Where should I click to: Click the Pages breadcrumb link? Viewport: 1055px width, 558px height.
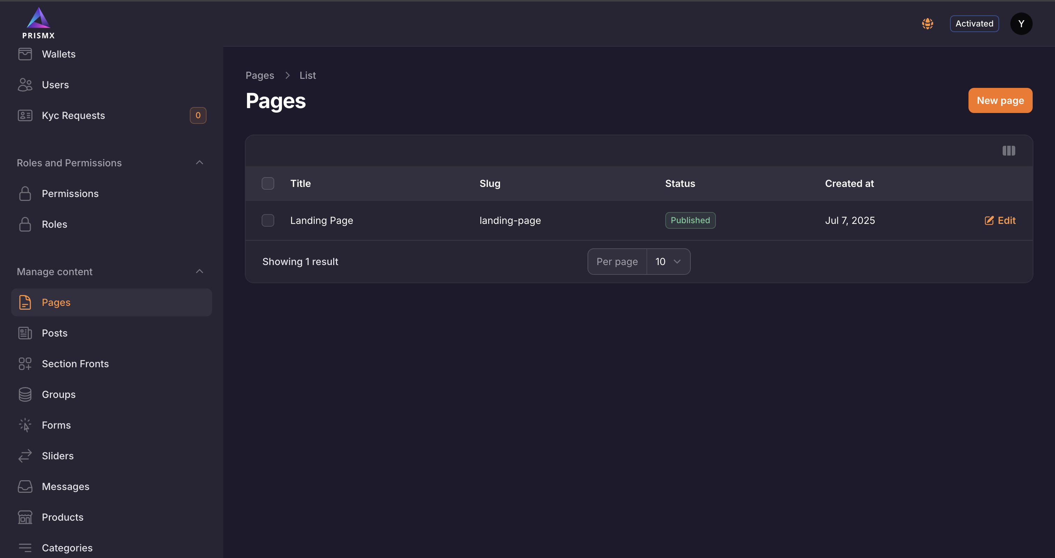[260, 75]
